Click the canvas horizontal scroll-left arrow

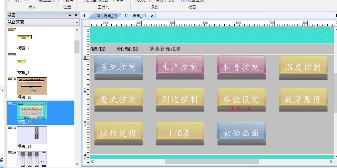pyautogui.click(x=93, y=161)
